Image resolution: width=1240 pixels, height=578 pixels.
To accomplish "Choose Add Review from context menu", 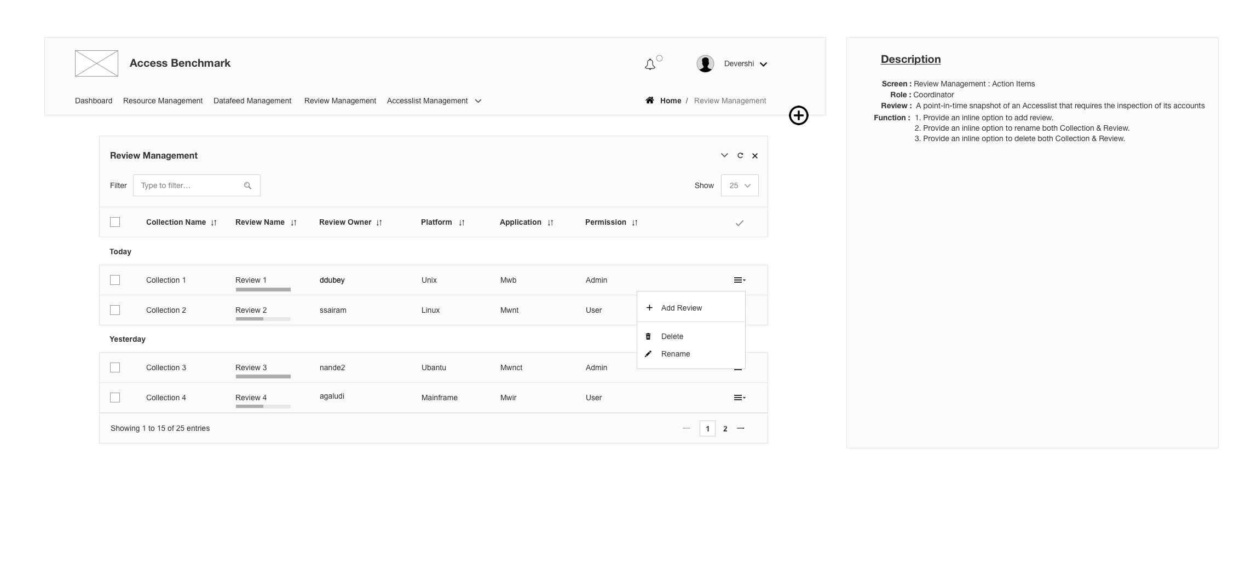I will point(681,308).
